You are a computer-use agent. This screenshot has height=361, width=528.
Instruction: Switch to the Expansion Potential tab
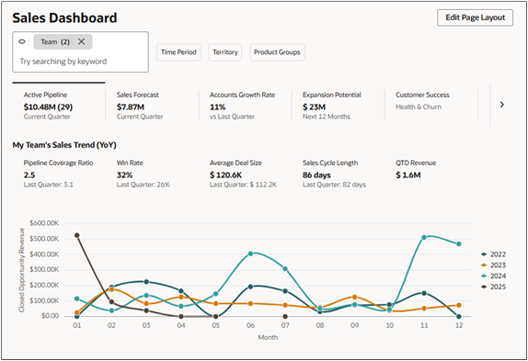[x=339, y=106]
